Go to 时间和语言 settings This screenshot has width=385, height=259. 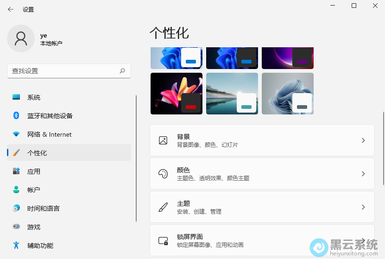(x=43, y=208)
